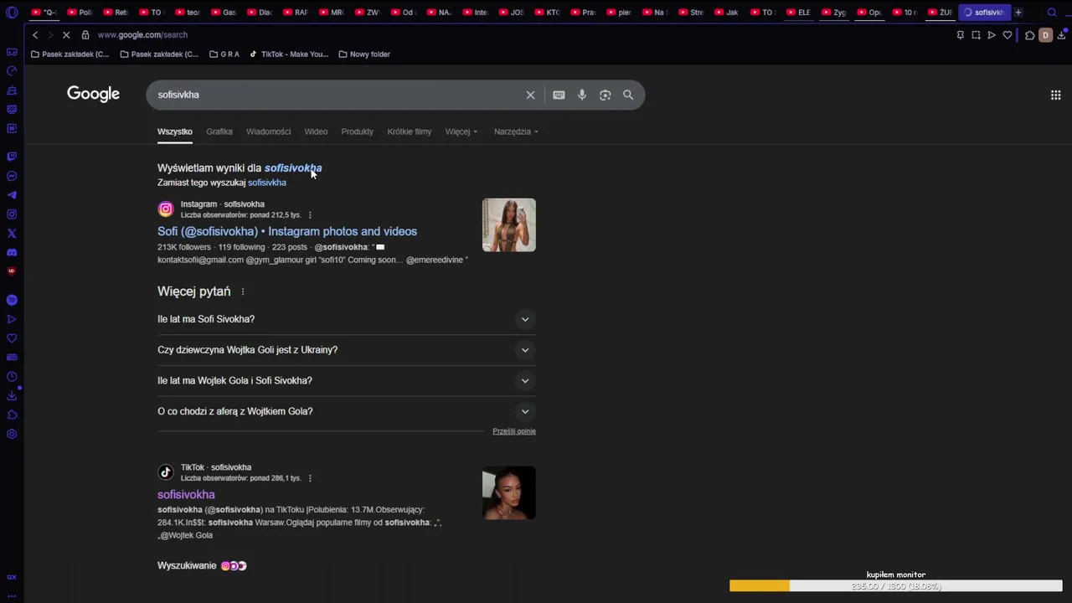Open Google apps grid
The image size is (1072, 603).
point(1055,95)
